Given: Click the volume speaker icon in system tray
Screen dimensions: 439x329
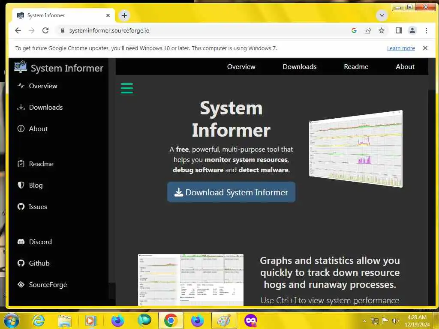Looking at the screenshot, I should (x=395, y=321).
